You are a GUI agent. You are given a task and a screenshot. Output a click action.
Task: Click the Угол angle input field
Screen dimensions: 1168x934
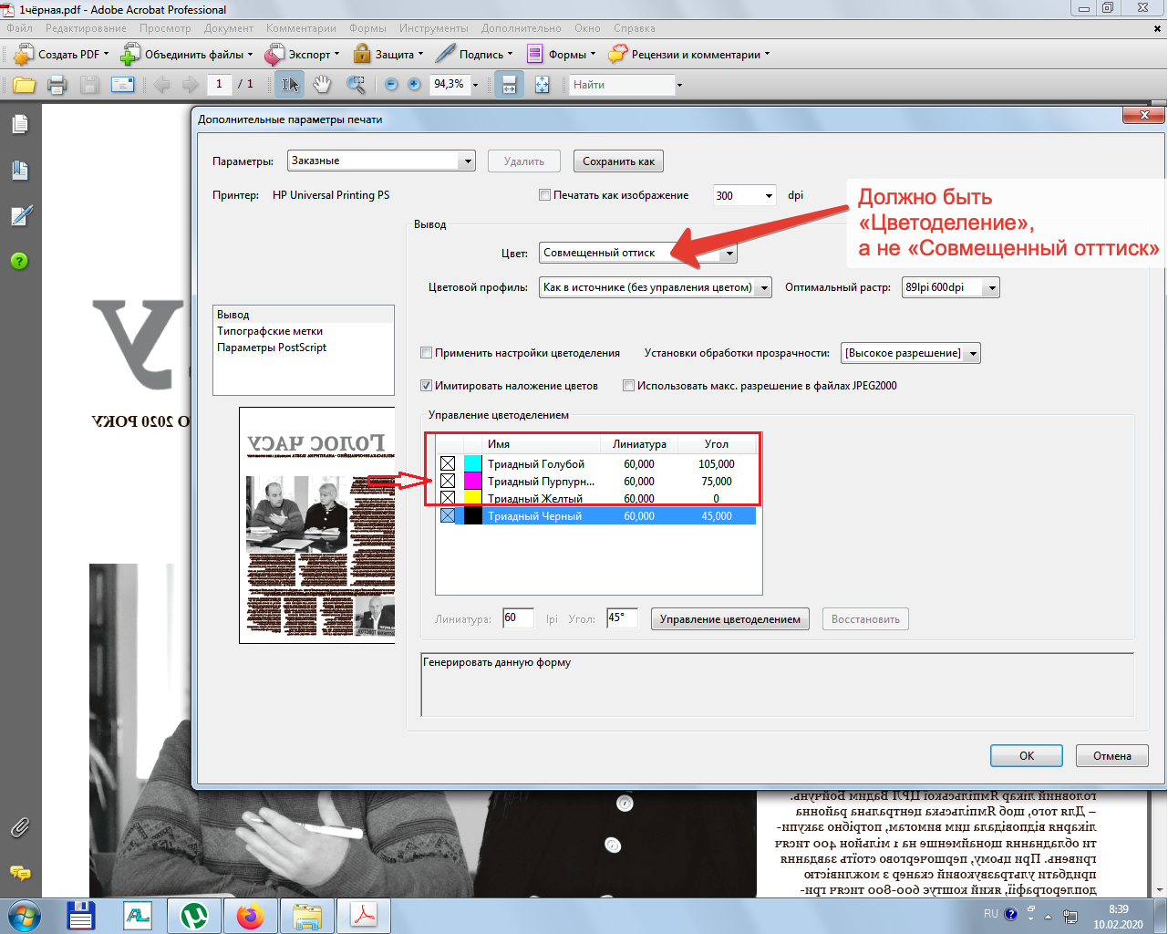click(622, 618)
